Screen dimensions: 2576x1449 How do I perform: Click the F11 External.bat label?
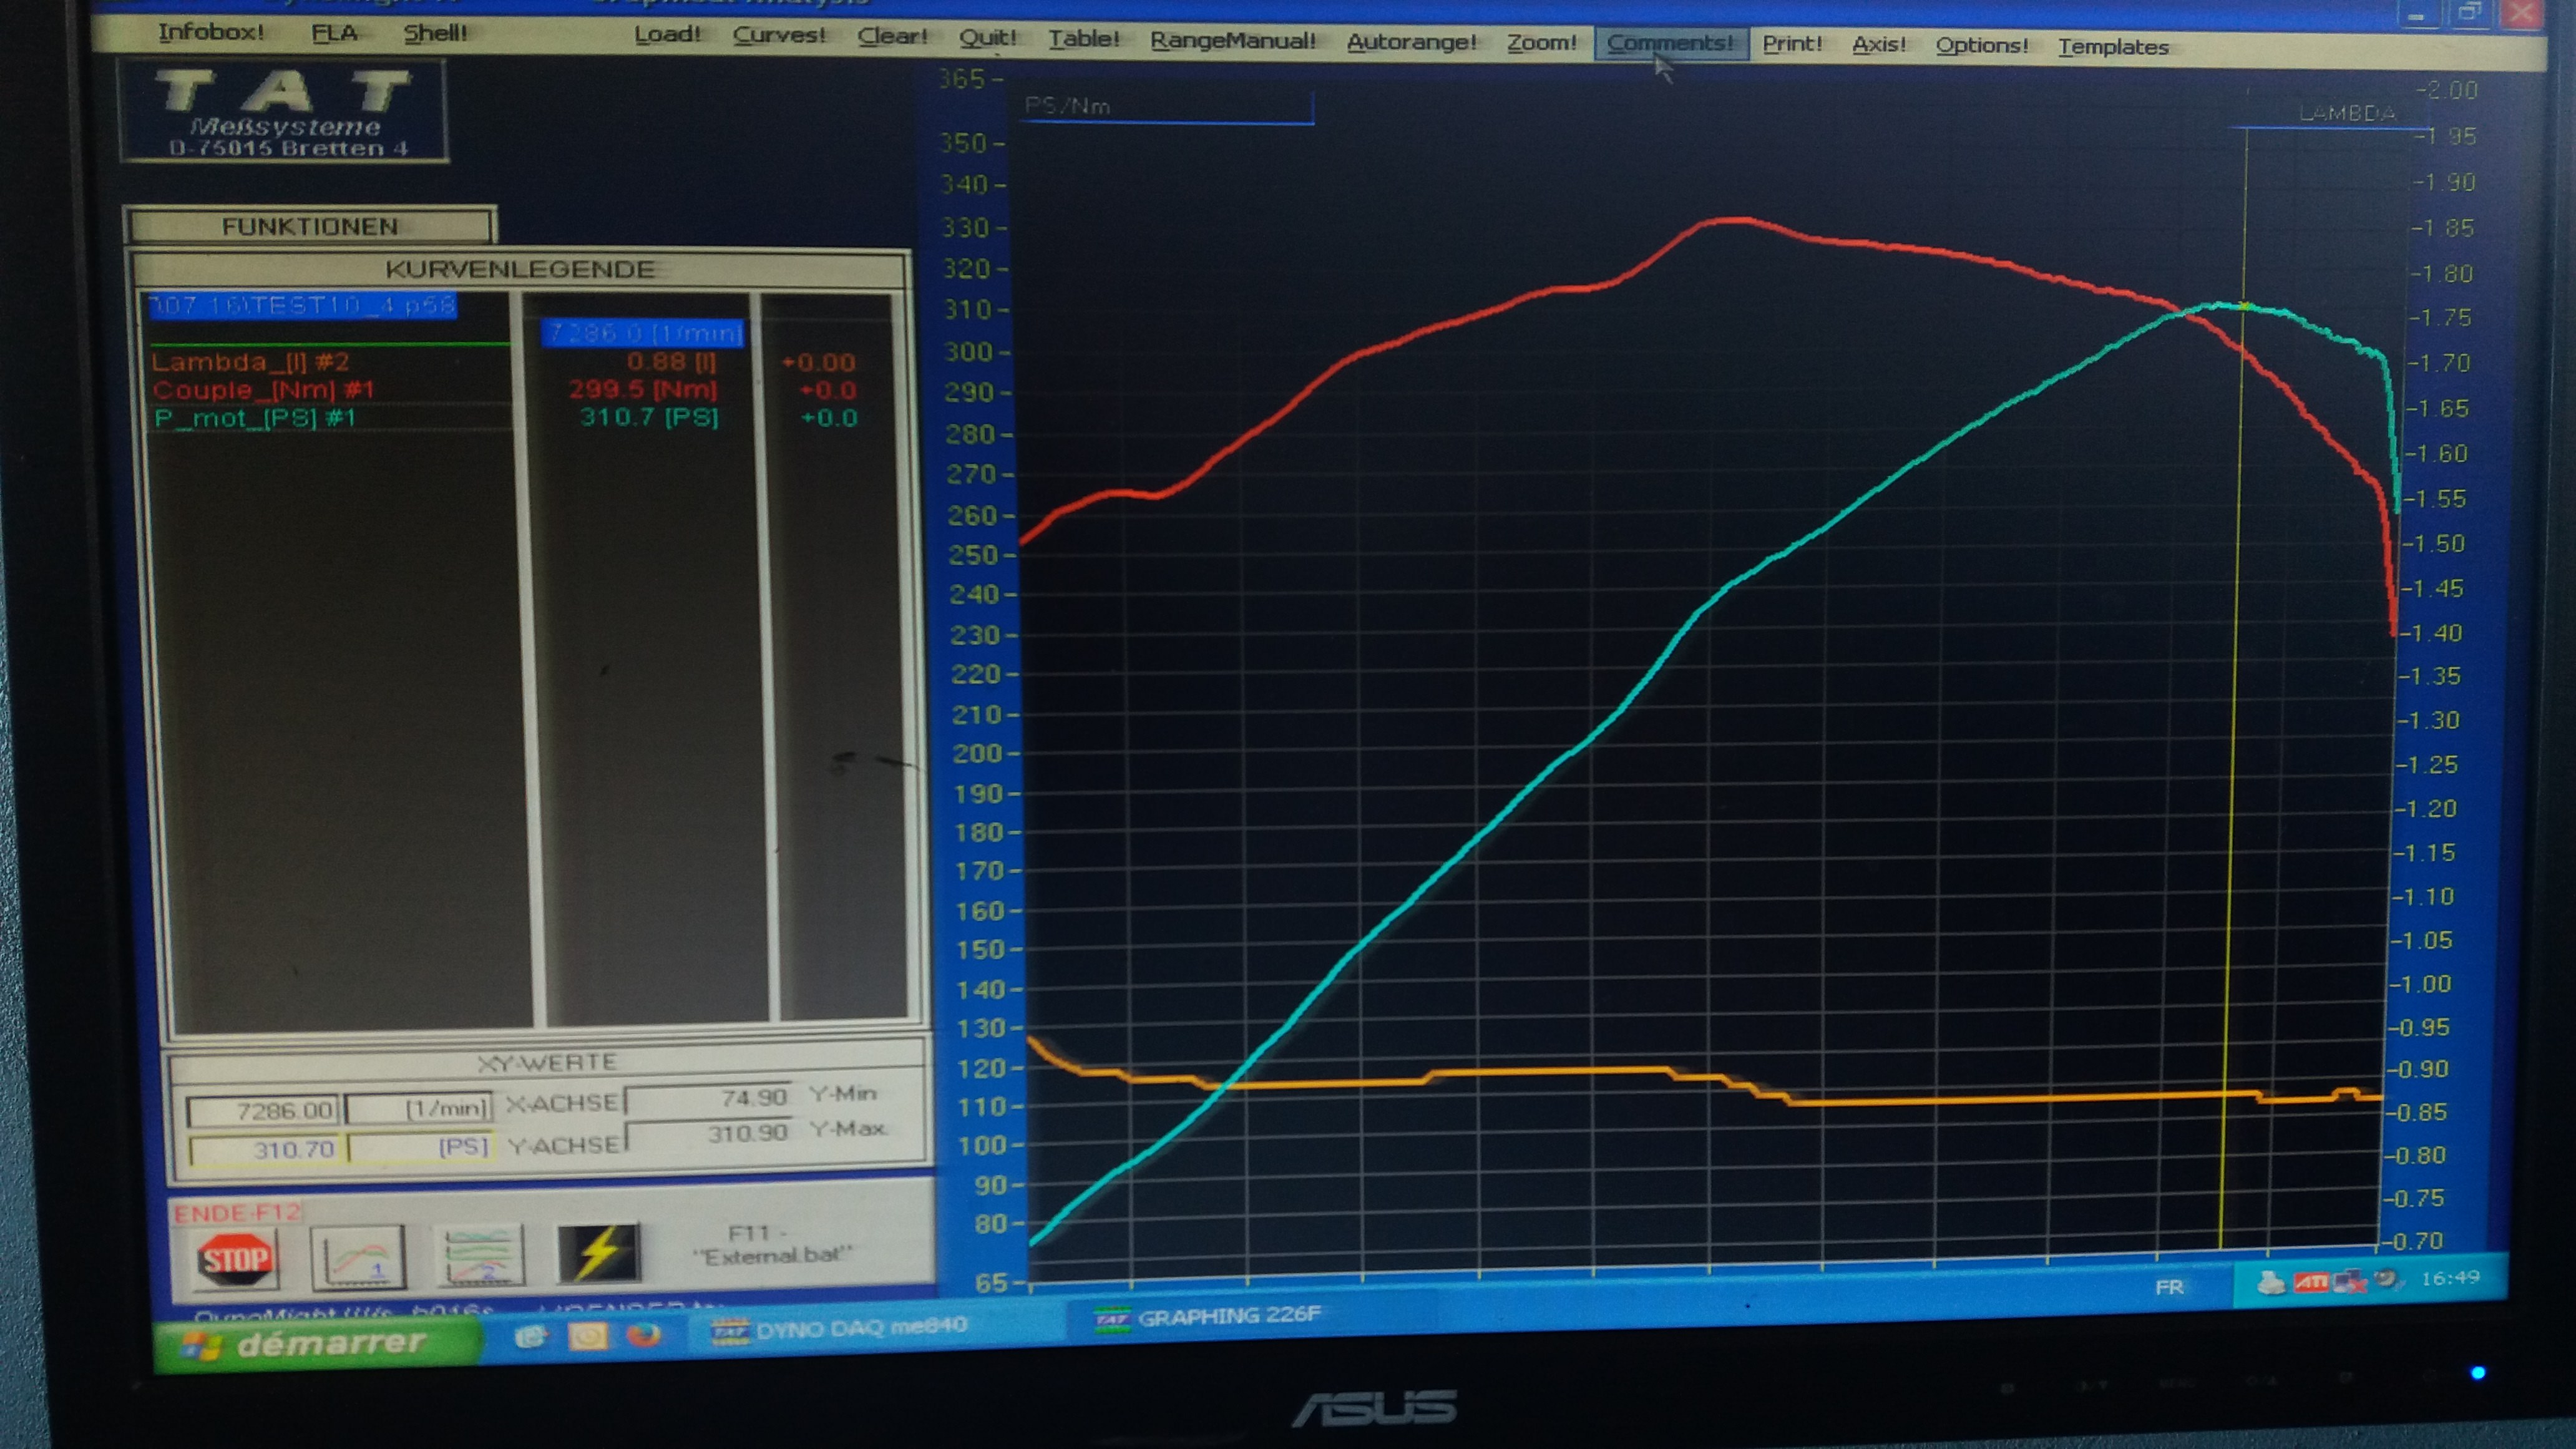coord(772,1245)
